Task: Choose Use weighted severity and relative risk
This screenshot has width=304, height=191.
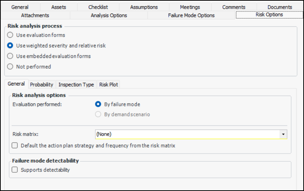Action: (x=10, y=46)
